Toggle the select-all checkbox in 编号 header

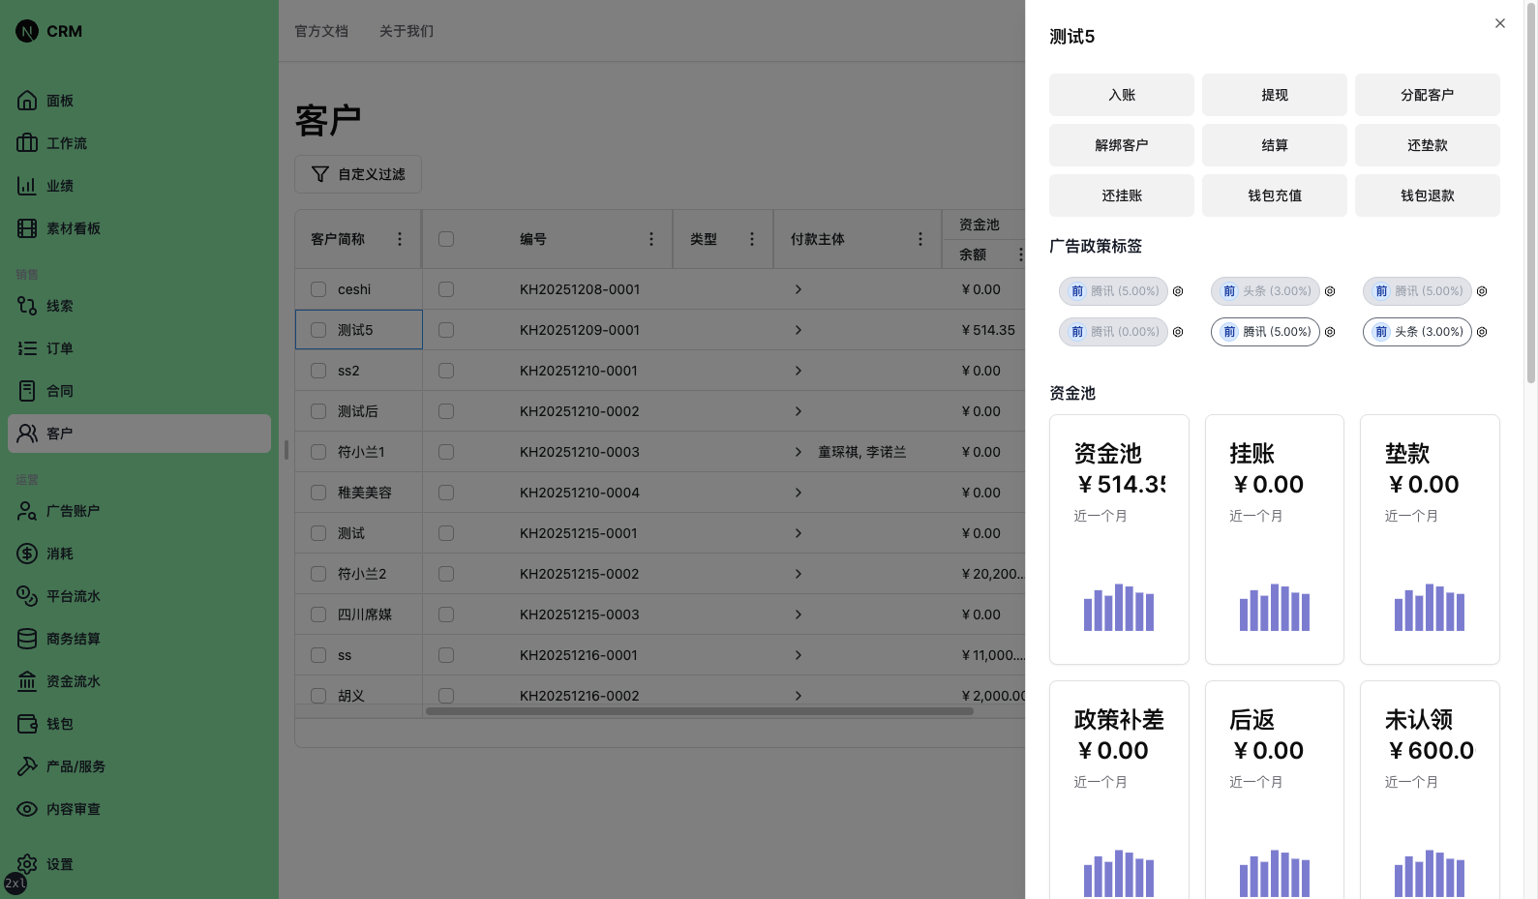(446, 239)
